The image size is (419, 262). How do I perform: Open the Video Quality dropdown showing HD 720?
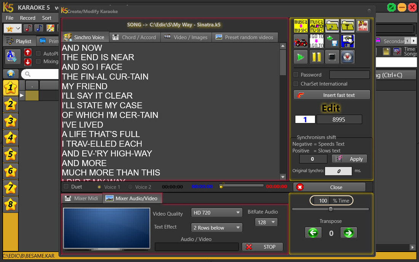217,212
